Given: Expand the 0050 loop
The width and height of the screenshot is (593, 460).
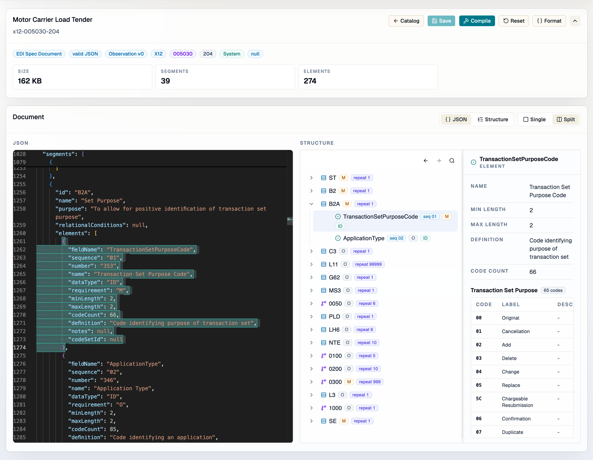Looking at the screenshot, I should tap(311, 303).
